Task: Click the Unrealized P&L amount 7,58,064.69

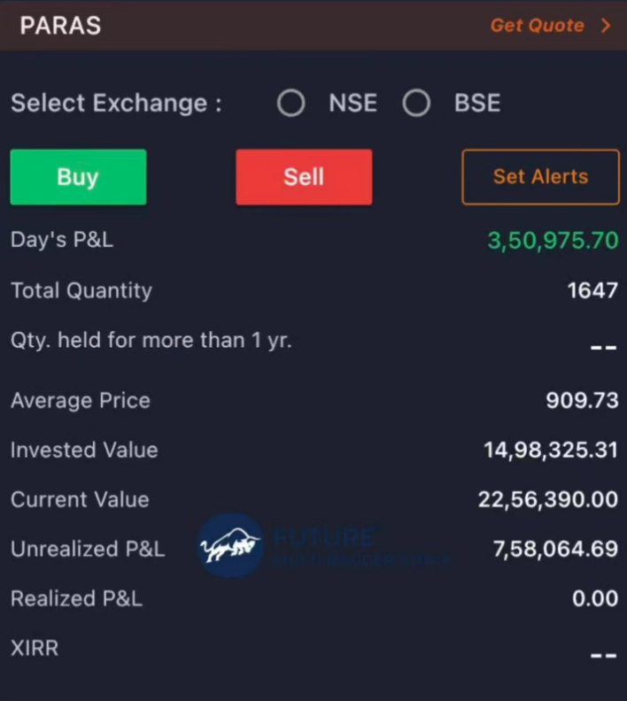Action: [x=555, y=549]
